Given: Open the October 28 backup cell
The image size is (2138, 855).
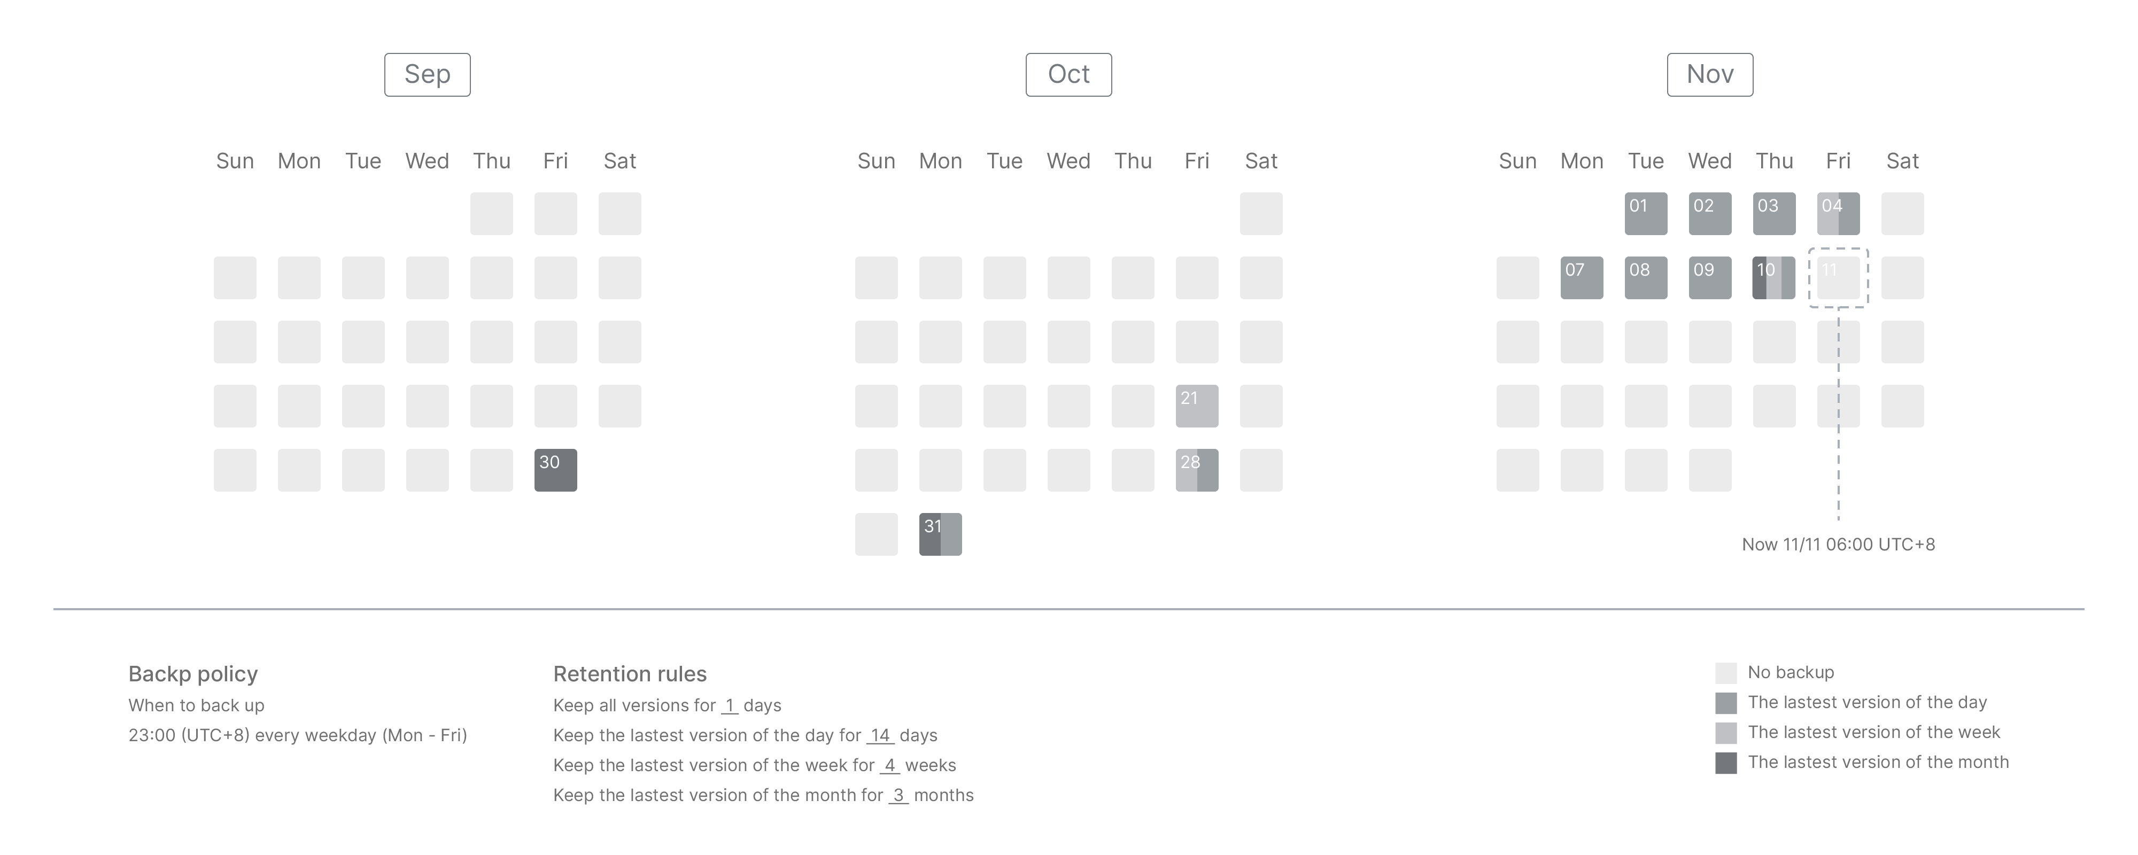Looking at the screenshot, I should pos(1197,470).
